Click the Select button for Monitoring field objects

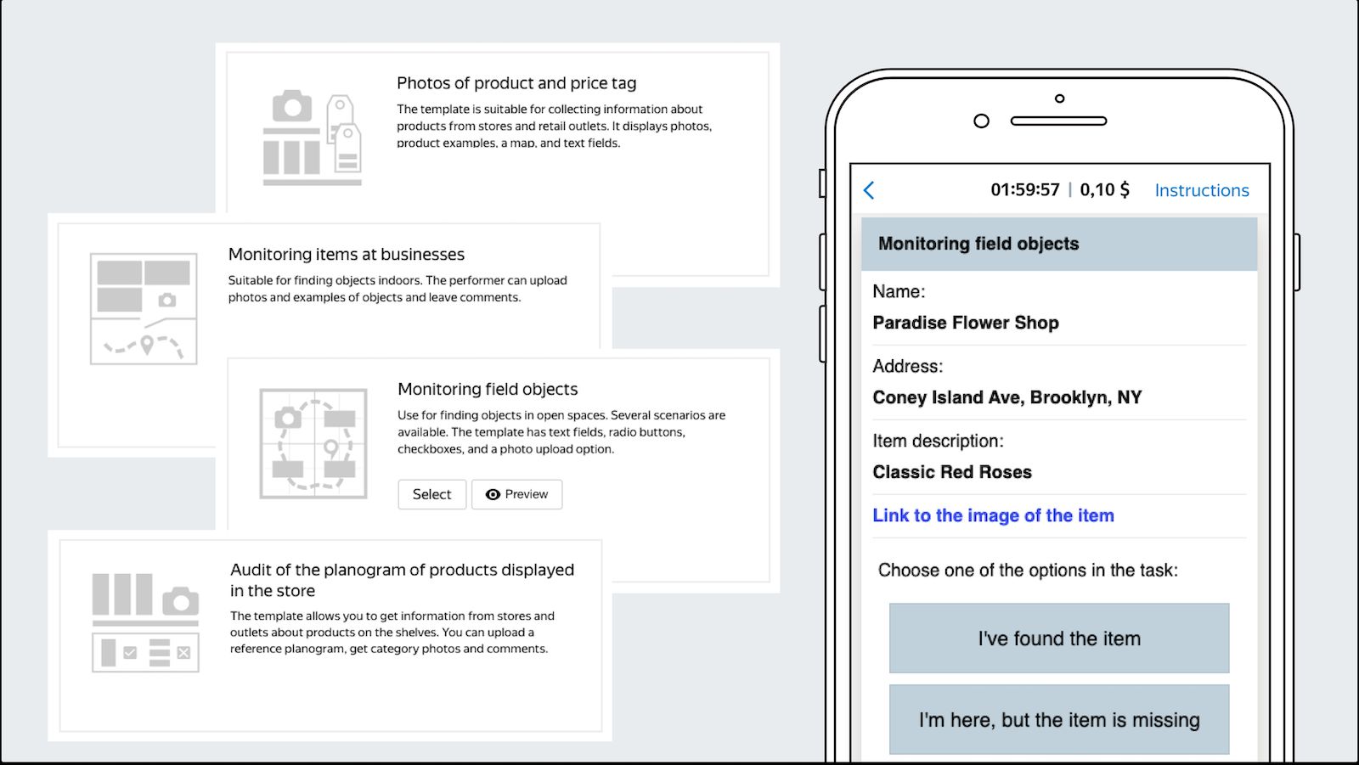click(431, 494)
